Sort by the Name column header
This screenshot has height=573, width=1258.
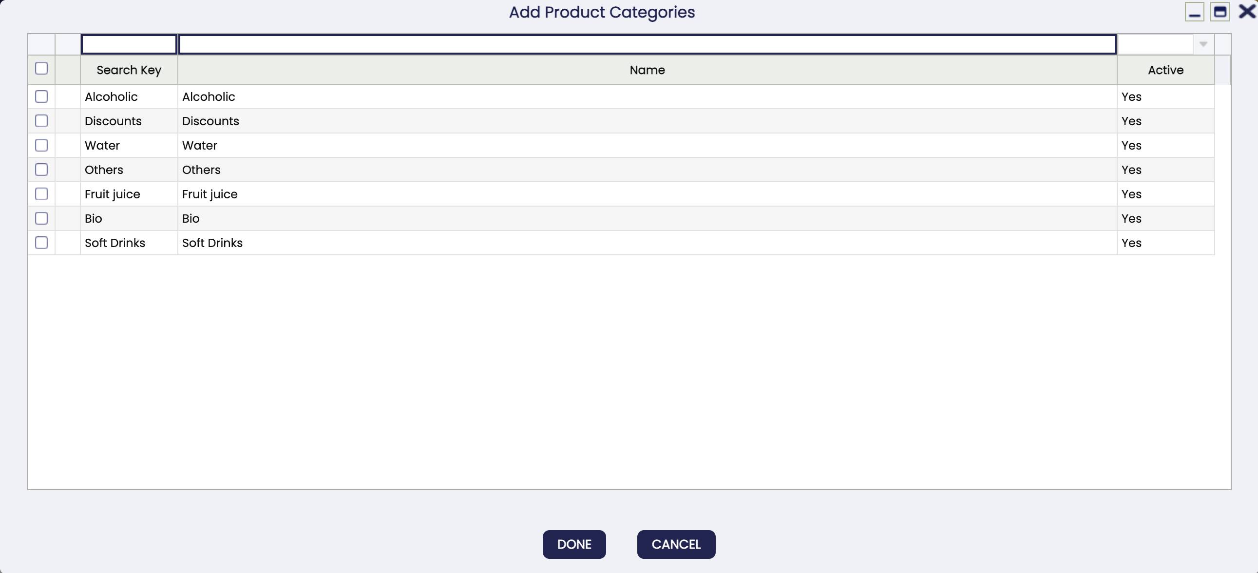click(647, 70)
